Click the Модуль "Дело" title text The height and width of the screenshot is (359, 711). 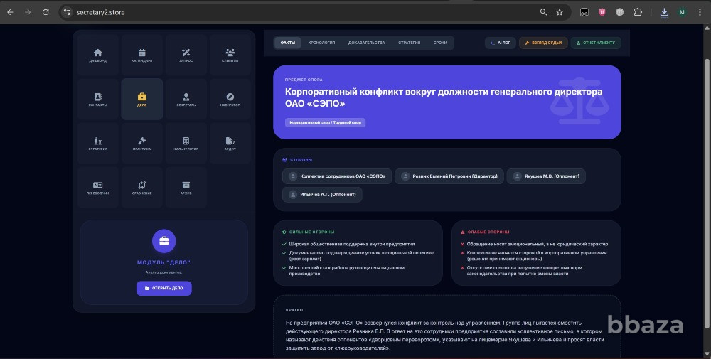click(164, 262)
